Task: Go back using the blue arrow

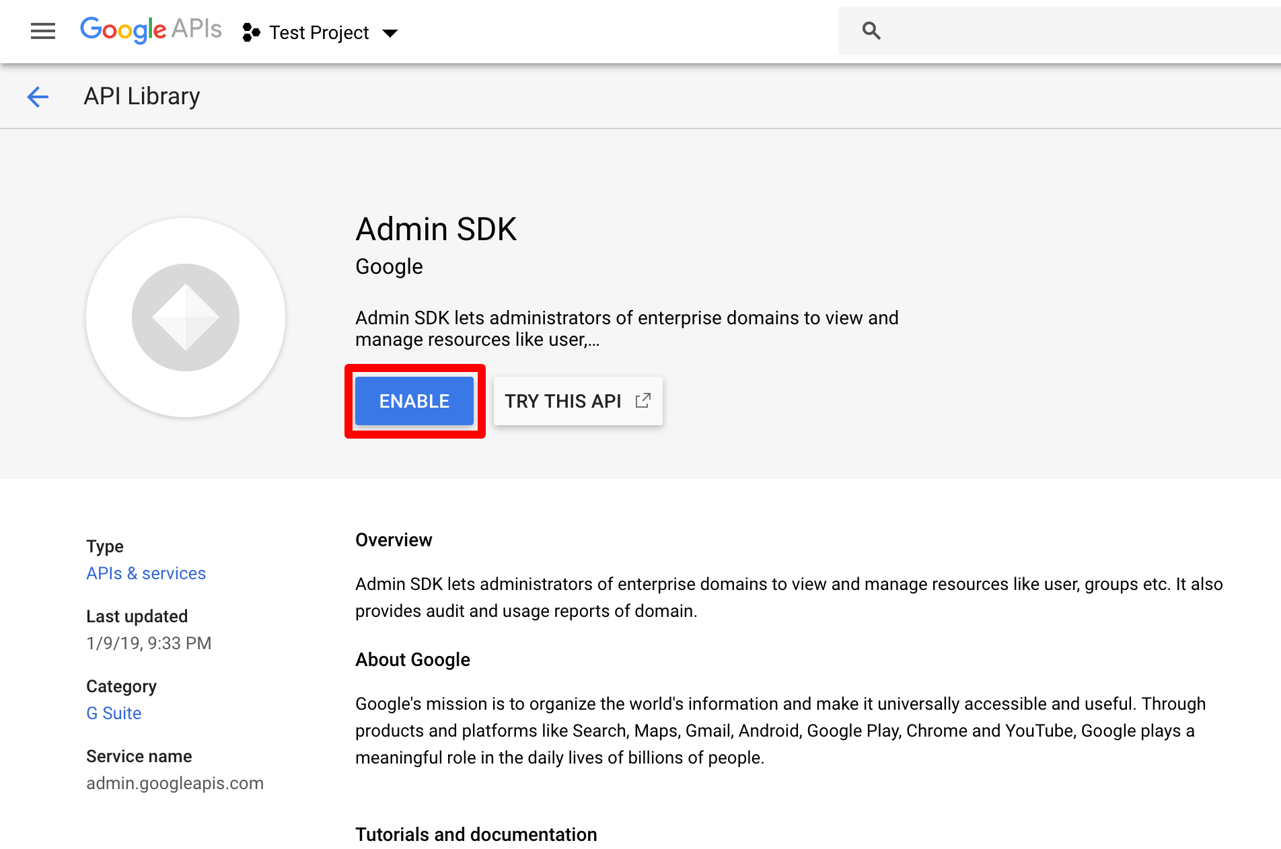Action: 38,97
